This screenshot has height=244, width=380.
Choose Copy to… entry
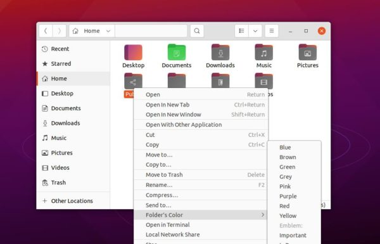(x=201, y=165)
